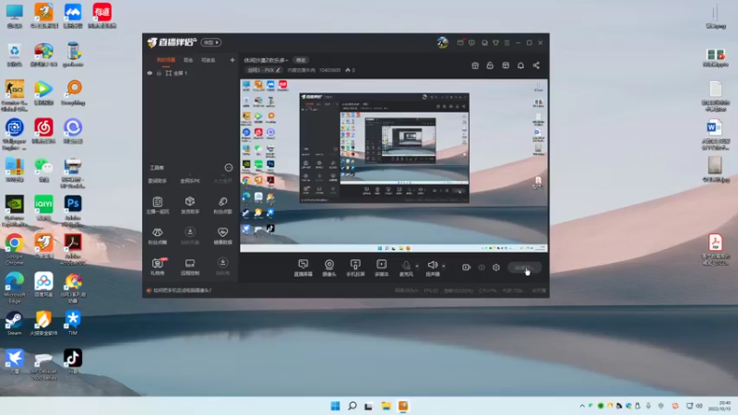
Task: Switch mode via the badge beside the logo
Action: coord(211,42)
